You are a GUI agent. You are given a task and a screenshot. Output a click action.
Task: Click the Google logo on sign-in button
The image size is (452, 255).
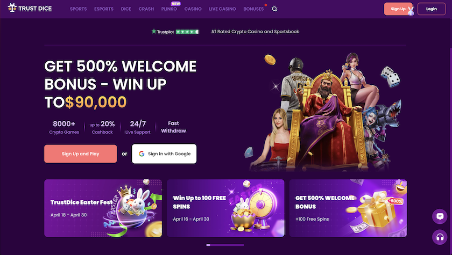coord(142,154)
